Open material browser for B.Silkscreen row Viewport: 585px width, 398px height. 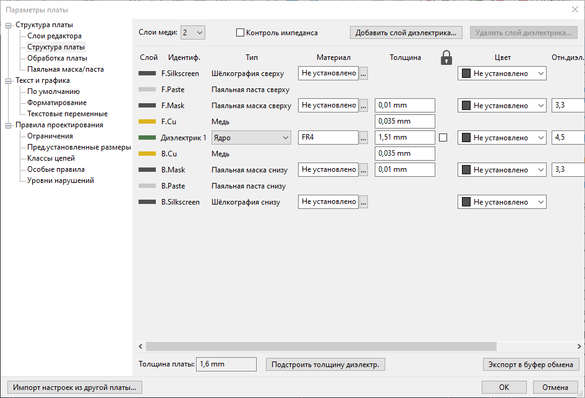(x=364, y=202)
